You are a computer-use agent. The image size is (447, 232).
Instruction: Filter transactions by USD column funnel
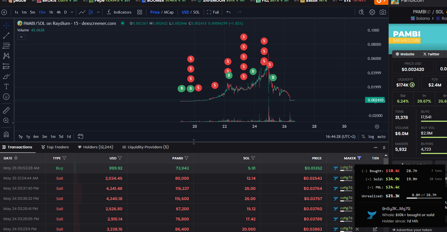point(120,158)
